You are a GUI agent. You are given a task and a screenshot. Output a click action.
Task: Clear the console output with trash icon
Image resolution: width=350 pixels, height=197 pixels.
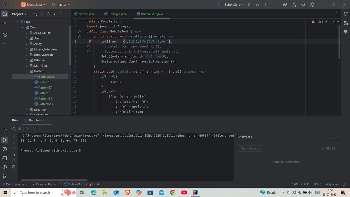13,167
